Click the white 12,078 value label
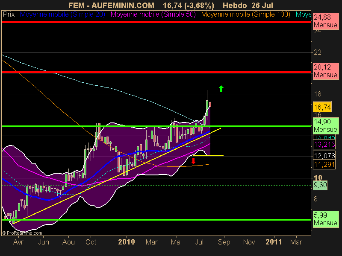Viewport: 342px width, 256px height. click(x=324, y=156)
